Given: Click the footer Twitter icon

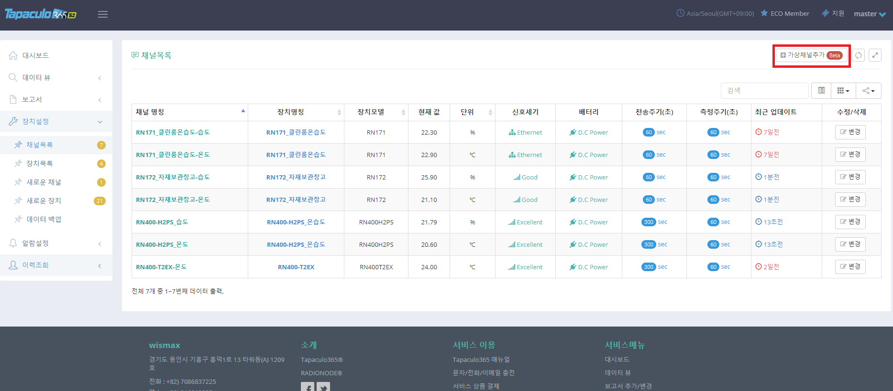Looking at the screenshot, I should click(323, 387).
